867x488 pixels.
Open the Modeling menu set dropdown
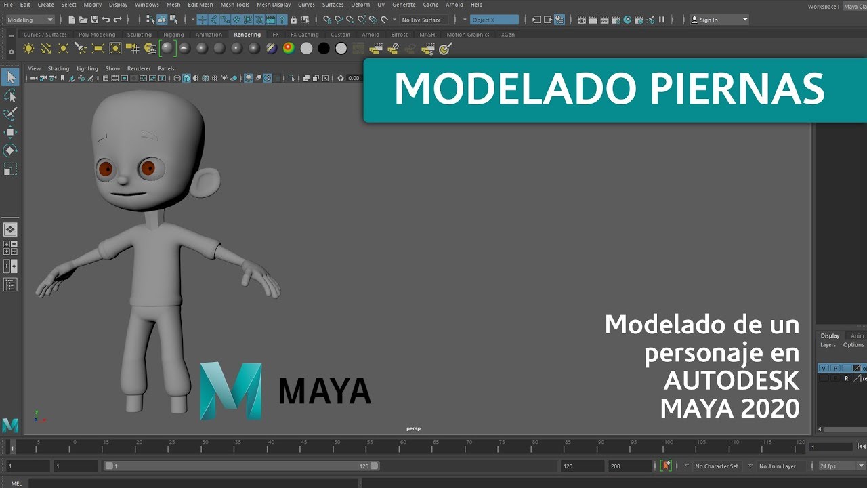click(30, 20)
